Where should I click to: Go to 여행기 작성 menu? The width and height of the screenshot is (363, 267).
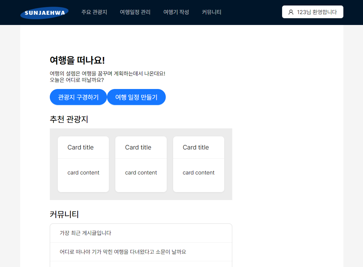[x=176, y=12]
